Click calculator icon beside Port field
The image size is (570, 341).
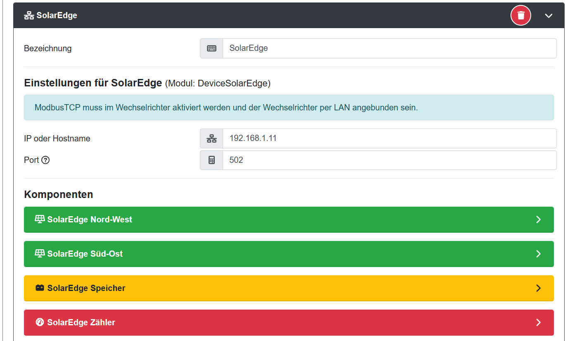pos(211,160)
